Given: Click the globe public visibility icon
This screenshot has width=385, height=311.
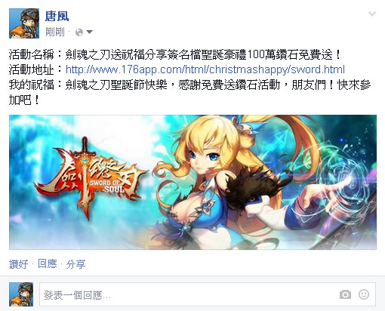Looking at the screenshot, I should (x=79, y=32).
